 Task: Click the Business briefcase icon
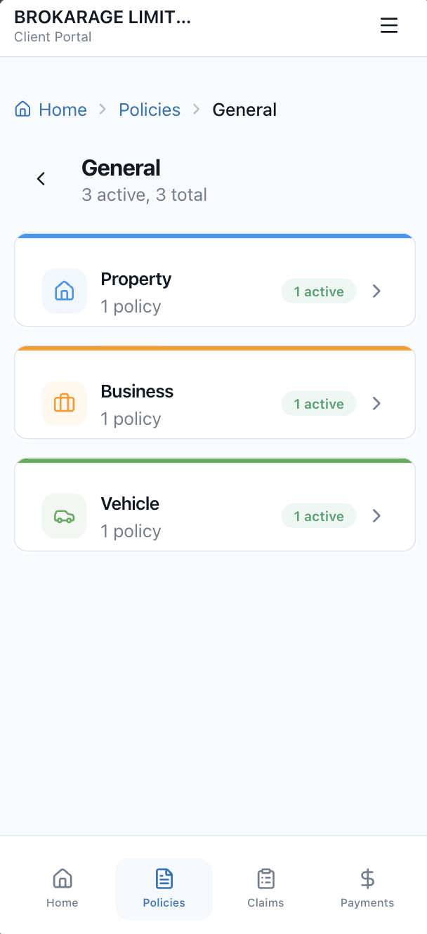tap(64, 403)
